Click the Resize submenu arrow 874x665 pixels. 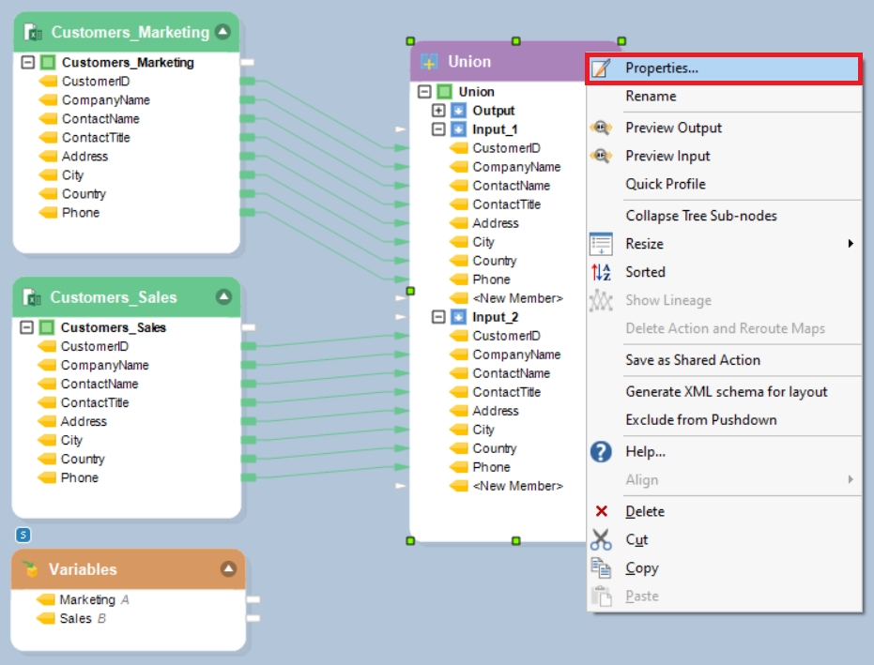pyautogui.click(x=851, y=243)
